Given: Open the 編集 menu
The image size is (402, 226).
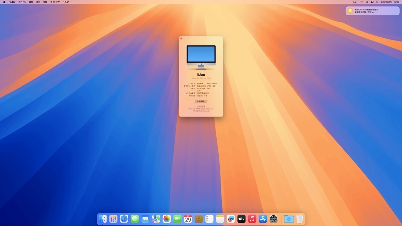Looking at the screenshot, I should pos(31,2).
